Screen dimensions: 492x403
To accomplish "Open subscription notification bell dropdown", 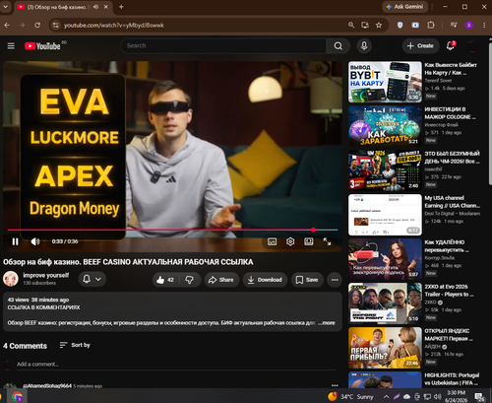I will click(x=92, y=279).
